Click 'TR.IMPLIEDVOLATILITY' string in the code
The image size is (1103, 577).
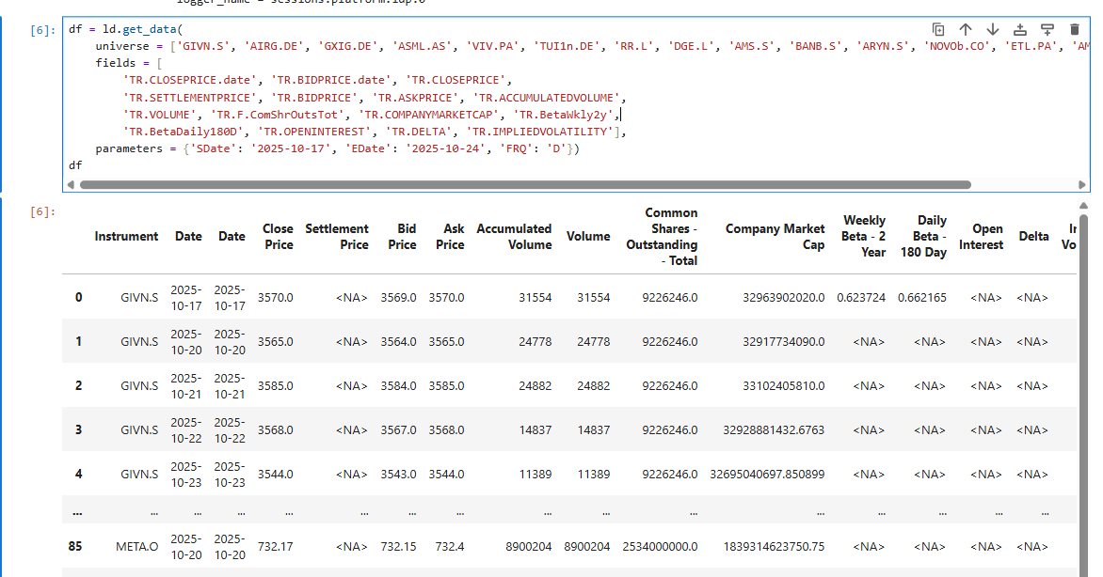pos(542,132)
